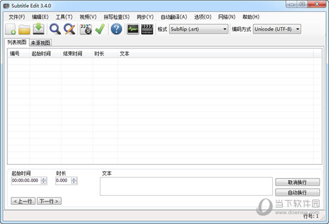The height and width of the screenshot is (224, 329).
Task: Click Subtitle Edit app icon in title bar
Action: click(7, 6)
